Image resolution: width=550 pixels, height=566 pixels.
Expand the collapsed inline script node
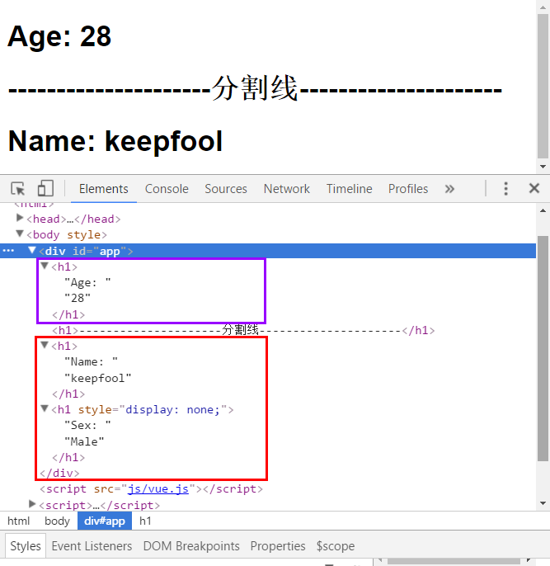[32, 504]
